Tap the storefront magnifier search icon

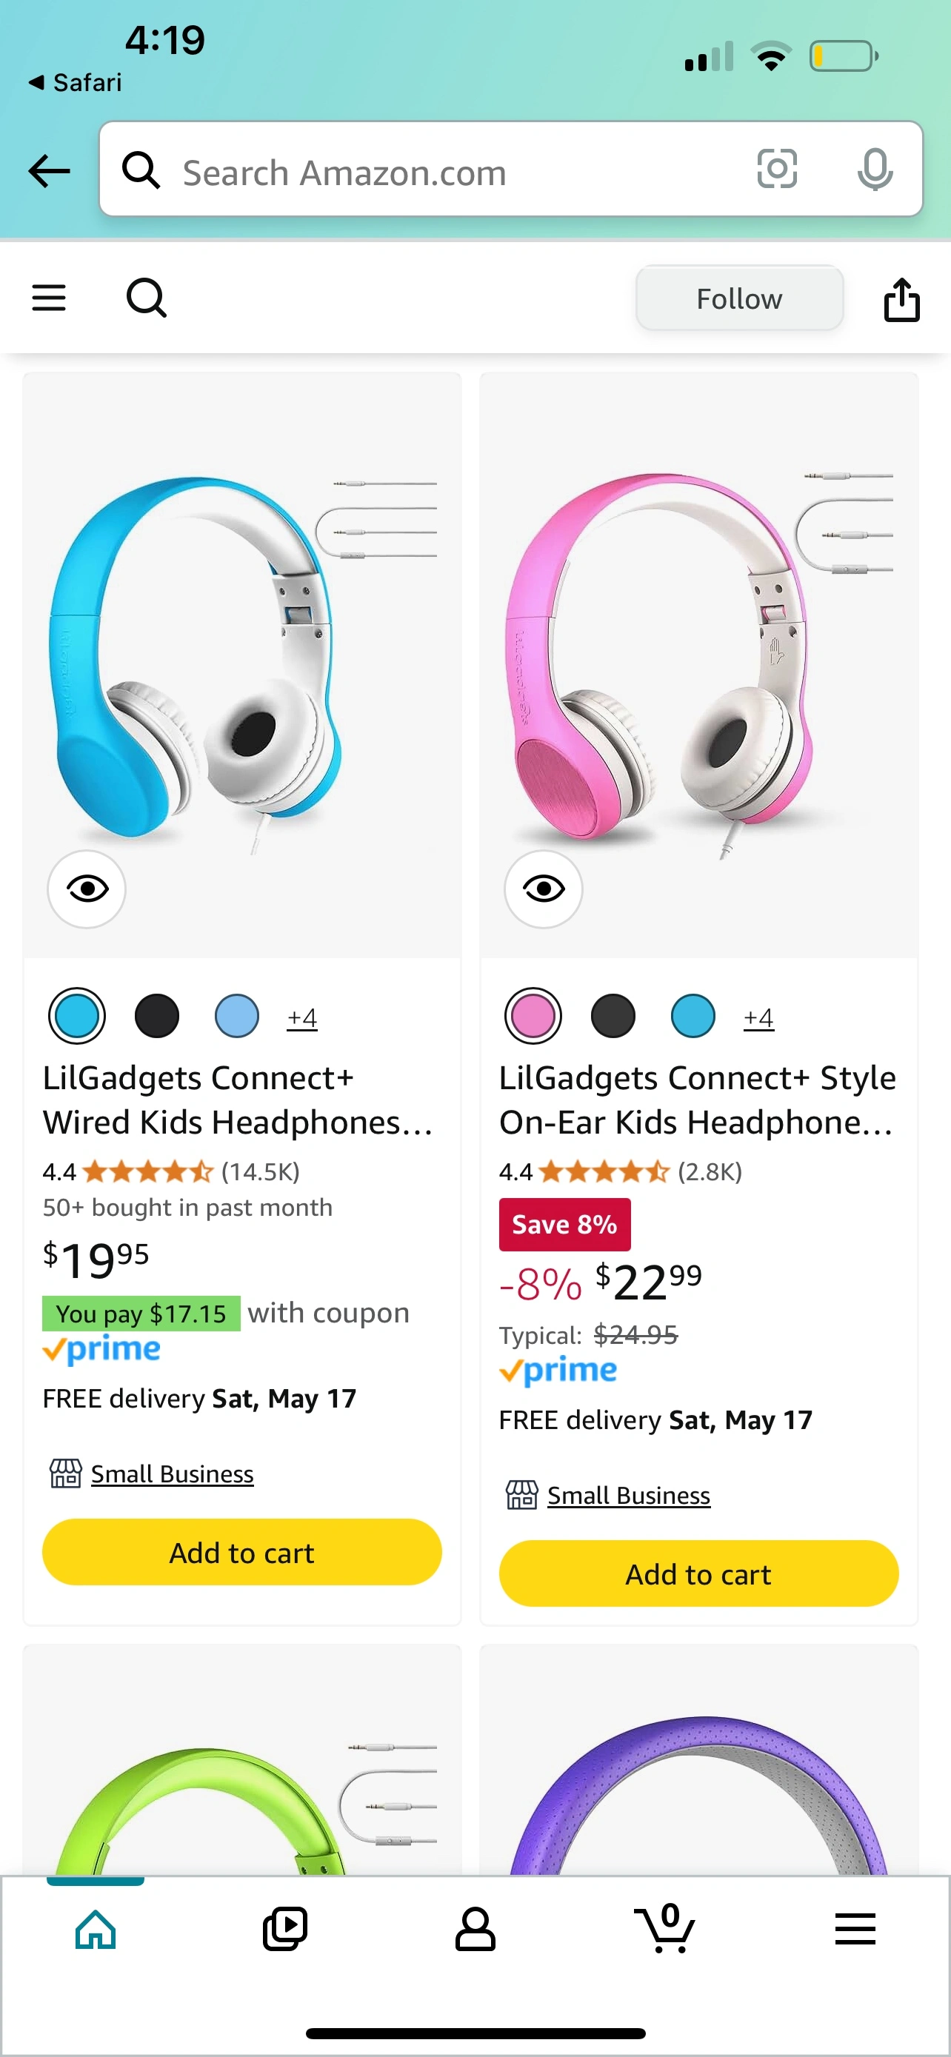click(x=147, y=298)
